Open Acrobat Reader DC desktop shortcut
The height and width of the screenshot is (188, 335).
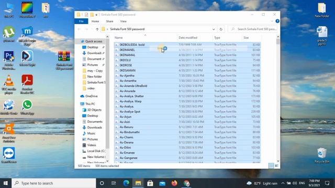click(27, 85)
